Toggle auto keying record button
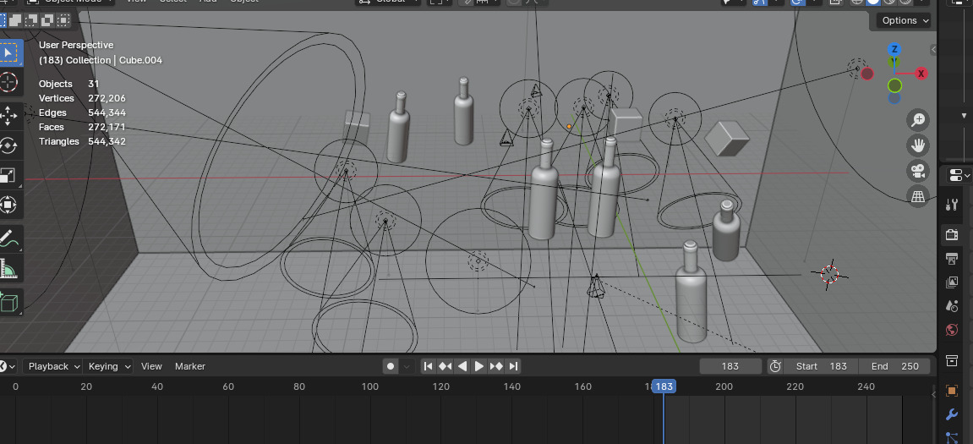Viewport: 973px width, 444px height. (391, 366)
